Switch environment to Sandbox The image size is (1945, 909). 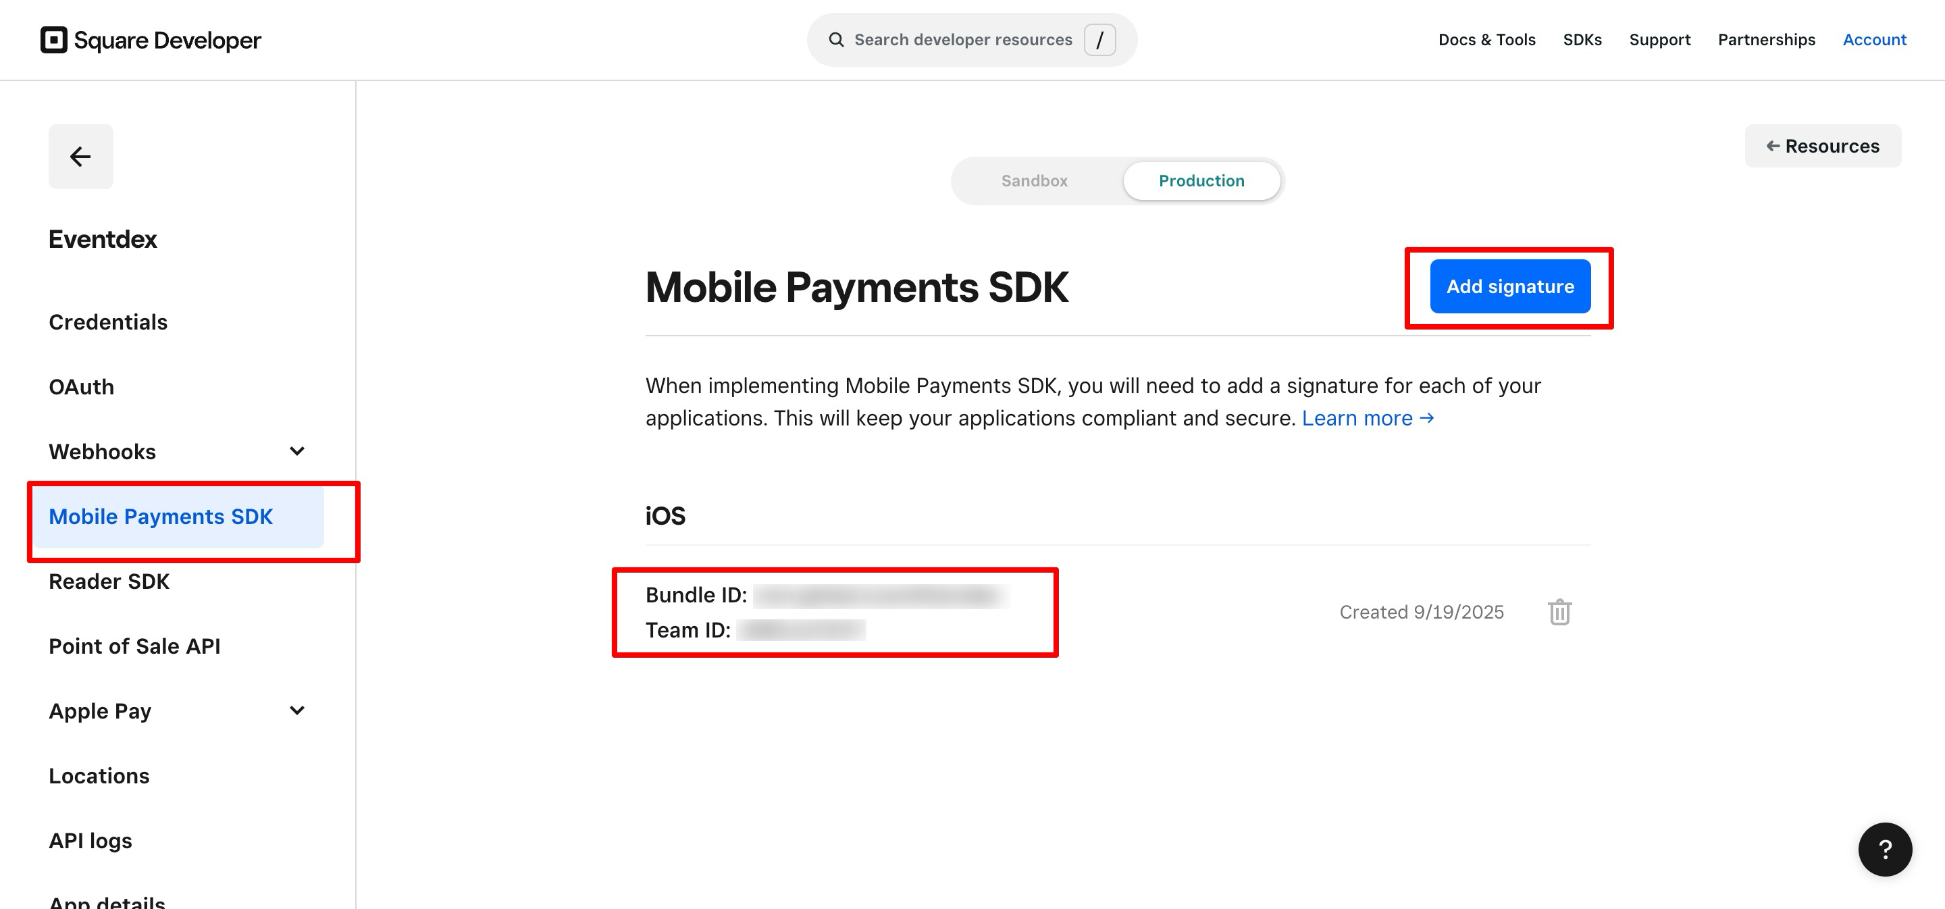[1034, 181]
